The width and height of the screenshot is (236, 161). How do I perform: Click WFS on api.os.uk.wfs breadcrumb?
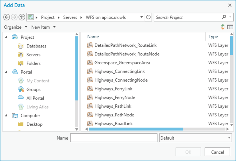pos(106,17)
